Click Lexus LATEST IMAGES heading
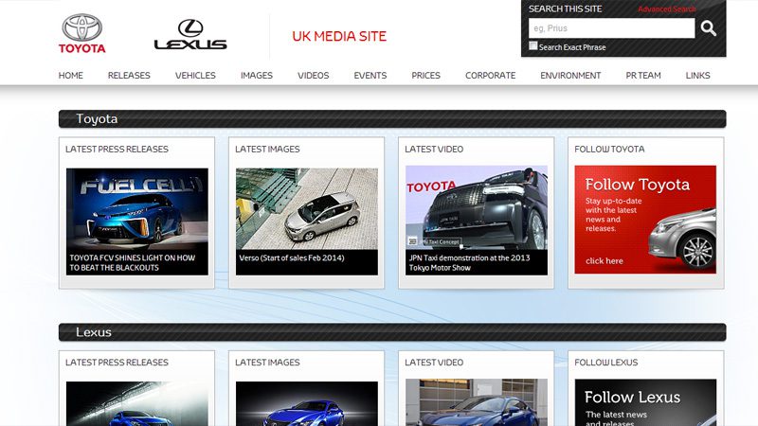Screen dimensions: 758x426 coord(267,363)
